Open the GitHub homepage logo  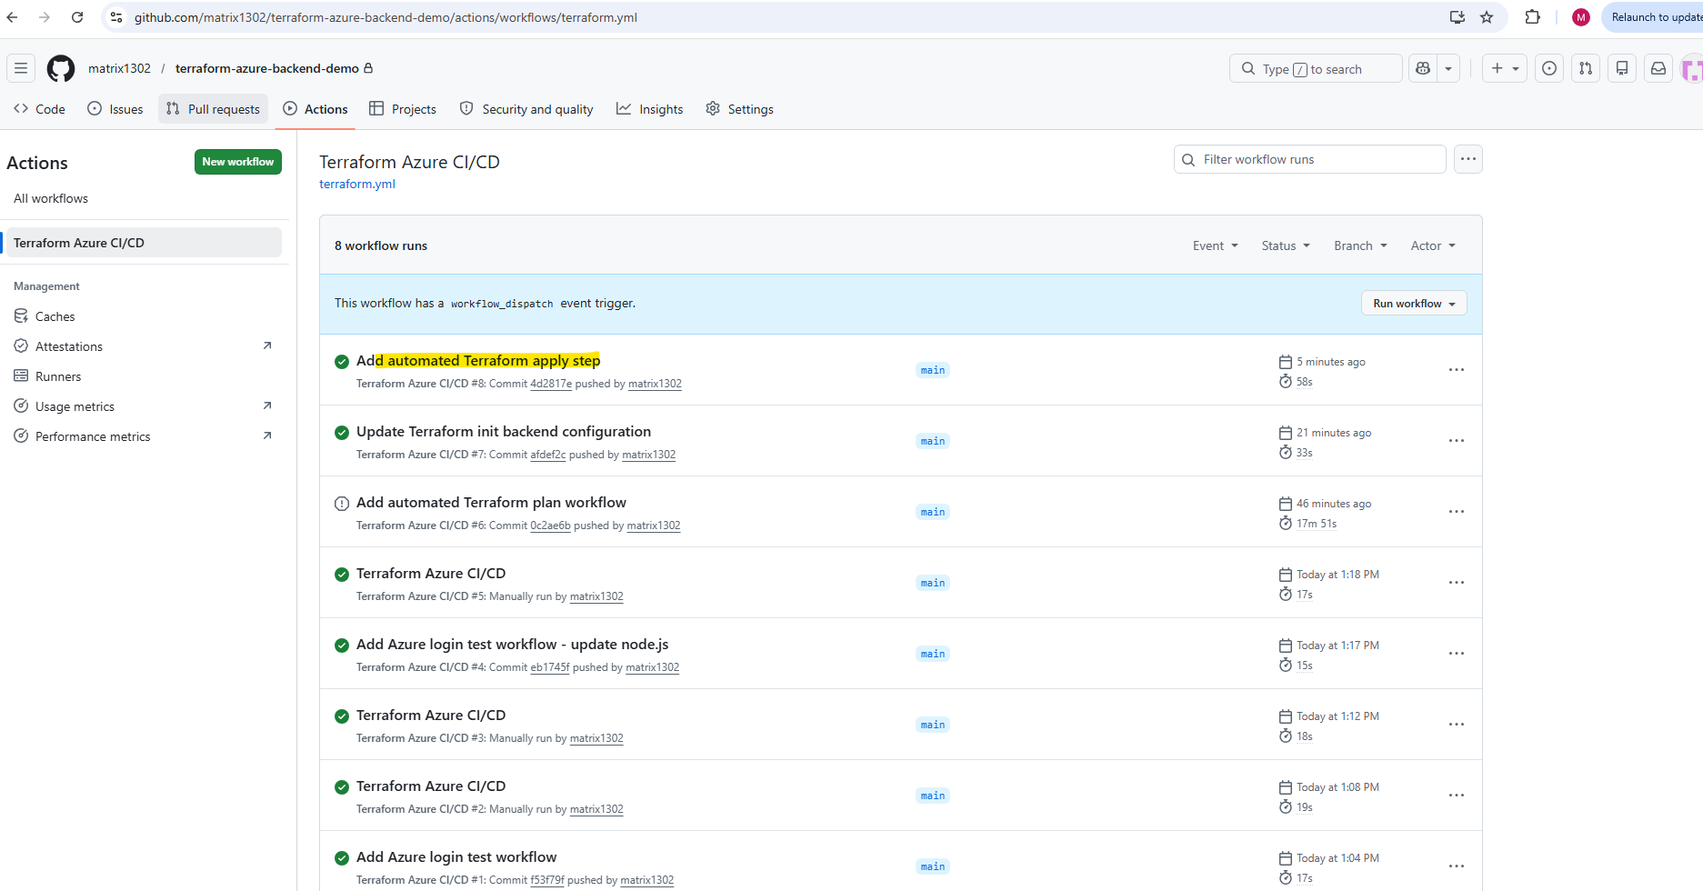61,68
